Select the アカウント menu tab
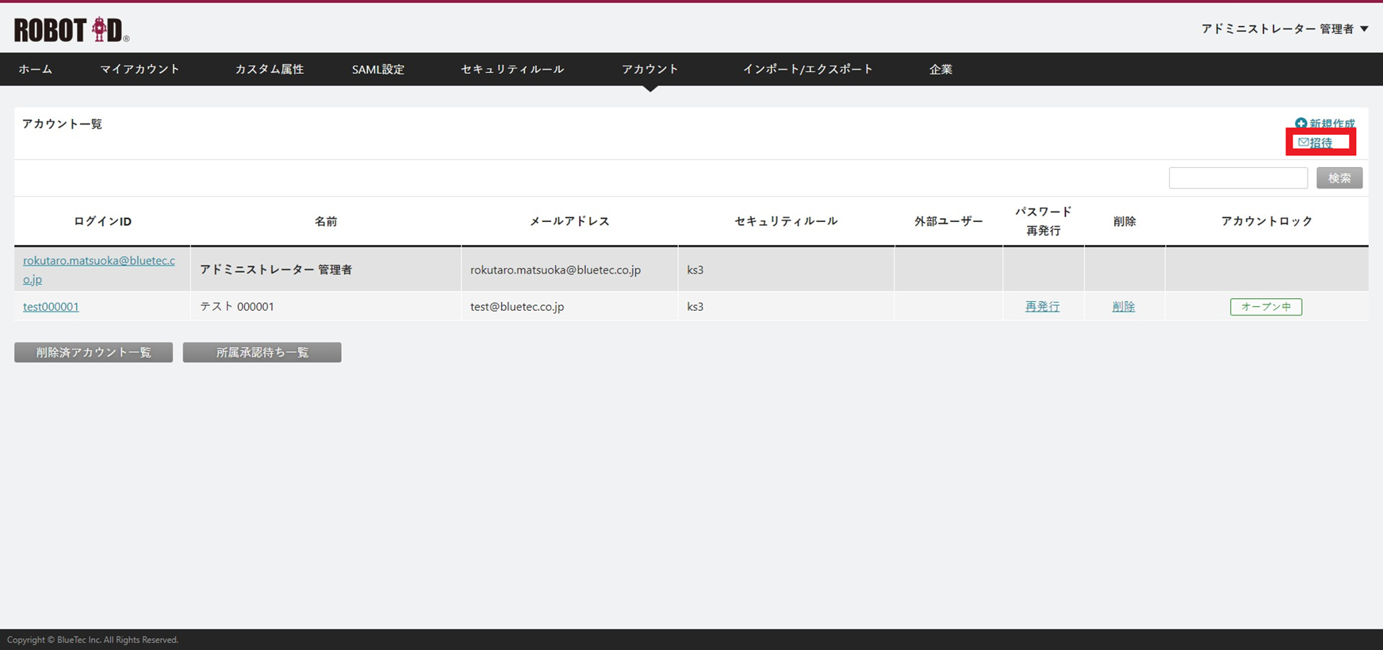Image resolution: width=1383 pixels, height=650 pixels. click(650, 70)
